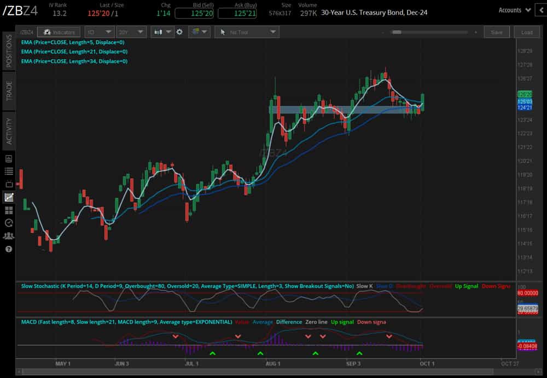Open the community people icon in sidebar
The width and height of the screenshot is (547, 378).
(x=8, y=236)
